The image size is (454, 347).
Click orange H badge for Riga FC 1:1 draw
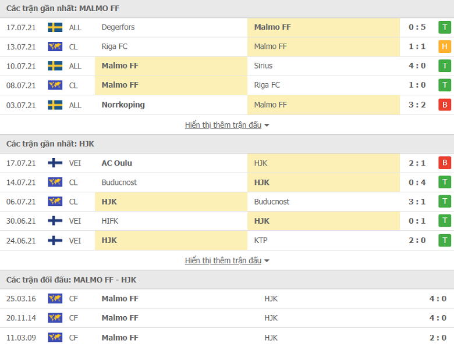coord(445,46)
